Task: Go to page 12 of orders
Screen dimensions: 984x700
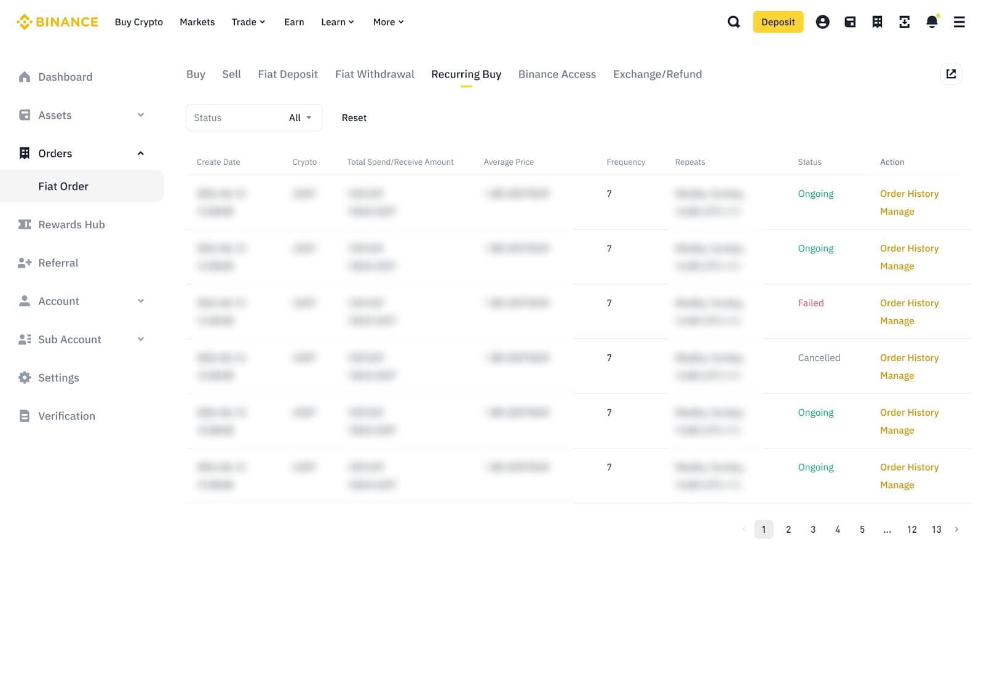Action: pos(911,530)
